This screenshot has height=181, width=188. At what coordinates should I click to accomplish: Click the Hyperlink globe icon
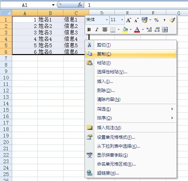(x=90, y=173)
